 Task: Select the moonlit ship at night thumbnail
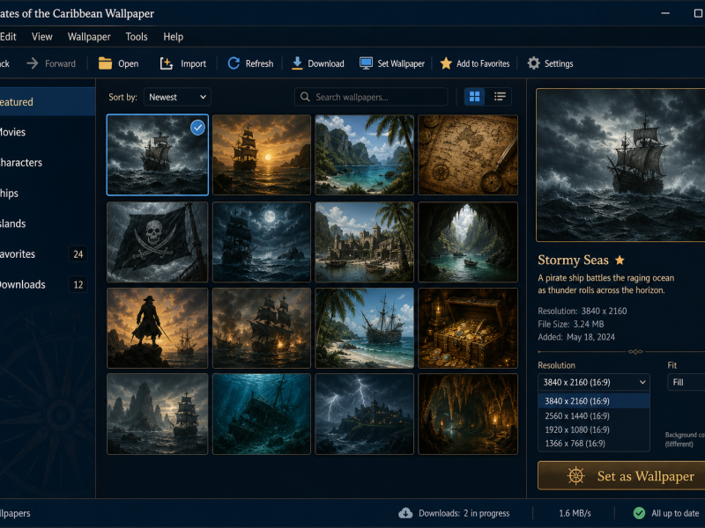pyautogui.click(x=261, y=242)
